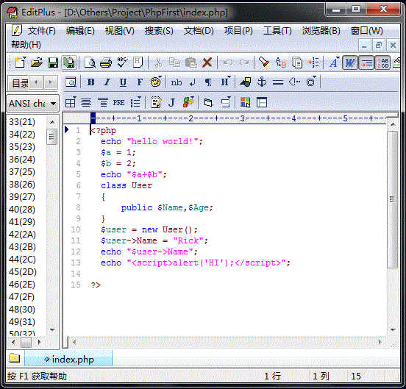
Task: Expand the New file dropdown arrow
Action: click(25, 58)
